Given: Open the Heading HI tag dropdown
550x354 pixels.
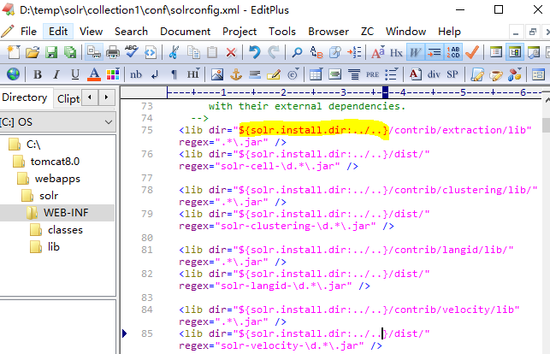Looking at the screenshot, I should 193,74.
